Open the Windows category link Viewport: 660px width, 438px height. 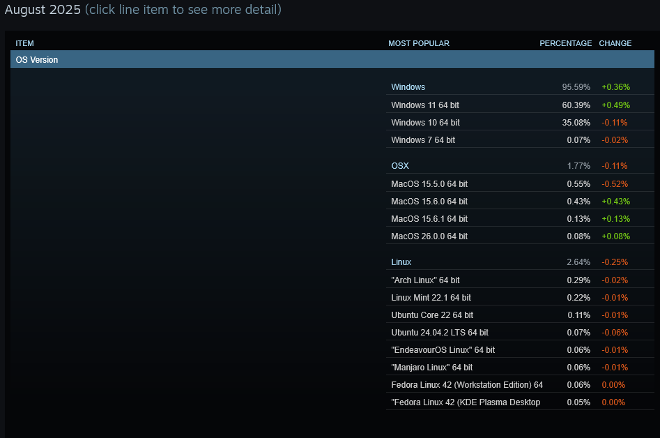click(x=408, y=86)
